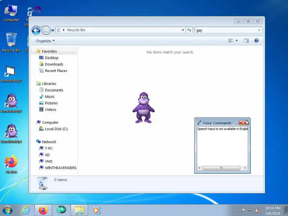Open the Windows Start menu

7,210
